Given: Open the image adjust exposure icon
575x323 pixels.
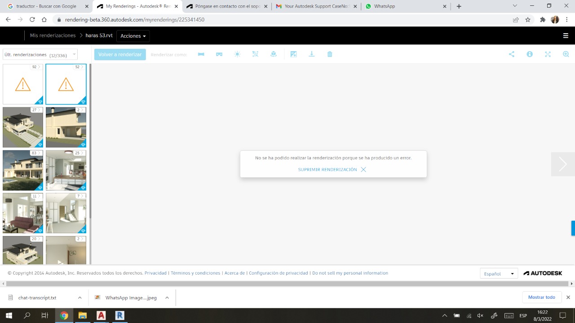Looking at the screenshot, I should tap(294, 54).
